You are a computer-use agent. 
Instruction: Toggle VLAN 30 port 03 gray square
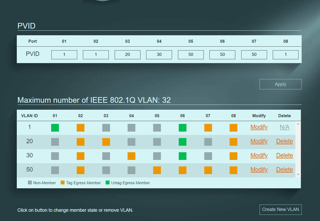point(106,156)
